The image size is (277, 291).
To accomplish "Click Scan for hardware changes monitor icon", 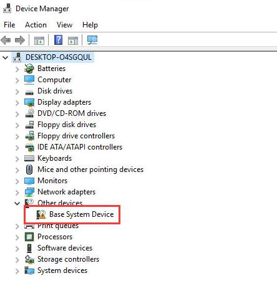I will tap(92, 40).
